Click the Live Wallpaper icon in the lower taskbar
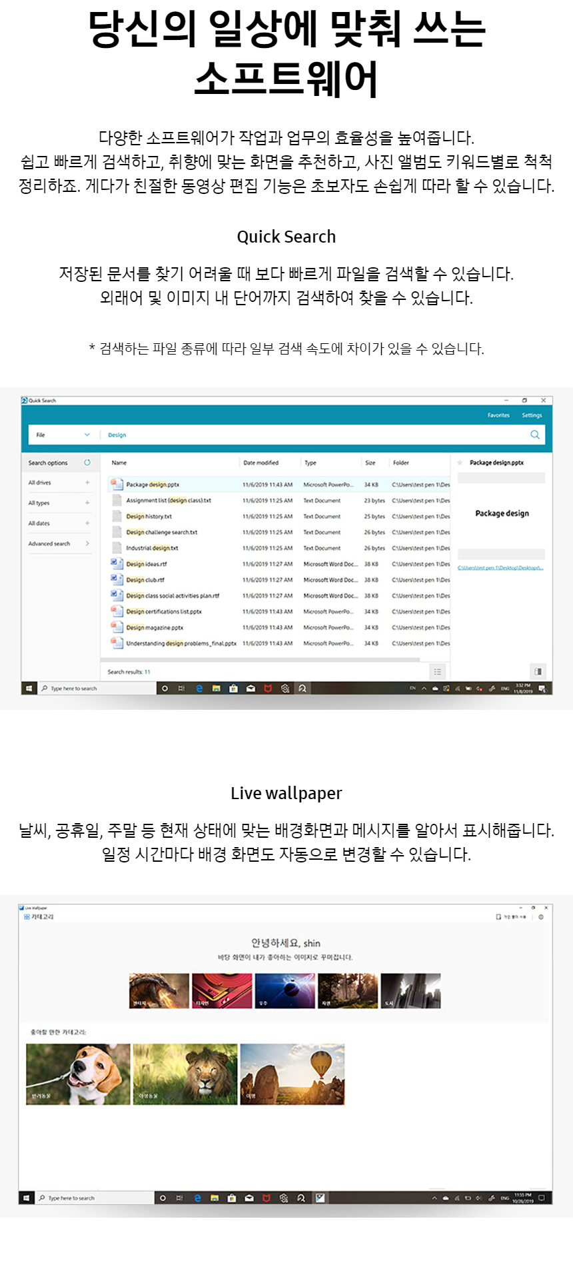This screenshot has height=1279, width=573. click(x=320, y=1198)
